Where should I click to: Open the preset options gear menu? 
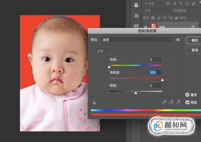pyautogui.click(x=178, y=40)
